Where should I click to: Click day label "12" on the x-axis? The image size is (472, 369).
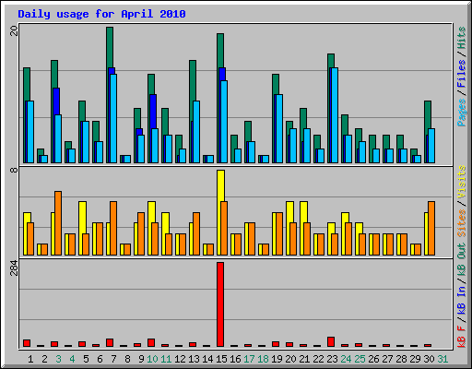pos(180,359)
